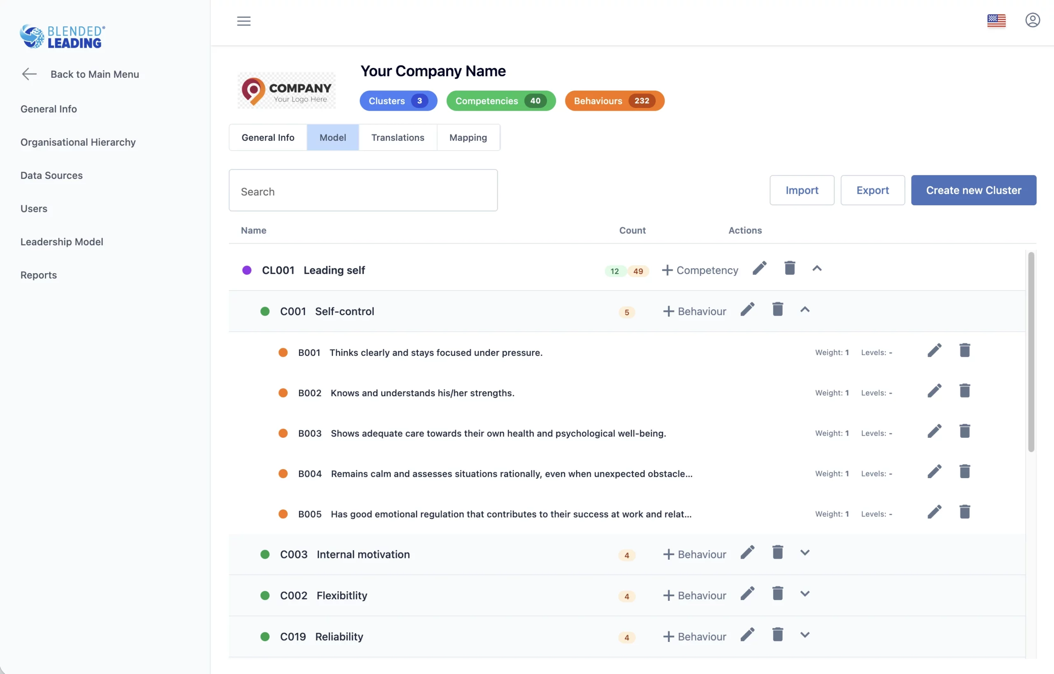Viewport: 1054px width, 674px height.
Task: Collapse the C001 Self-control competency
Action: (x=804, y=309)
